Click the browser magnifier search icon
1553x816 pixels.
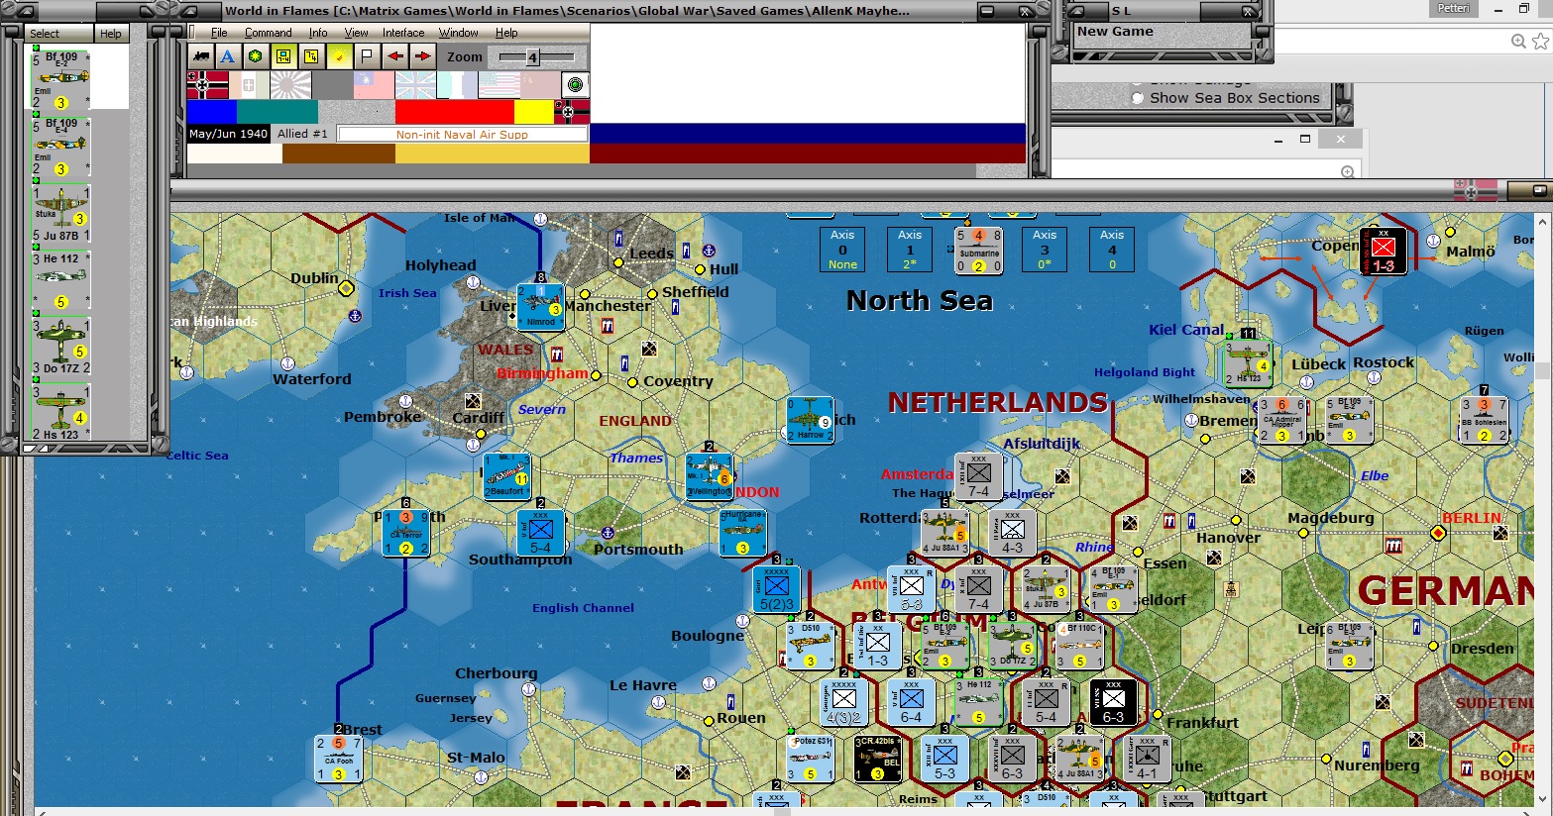[x=1518, y=41]
